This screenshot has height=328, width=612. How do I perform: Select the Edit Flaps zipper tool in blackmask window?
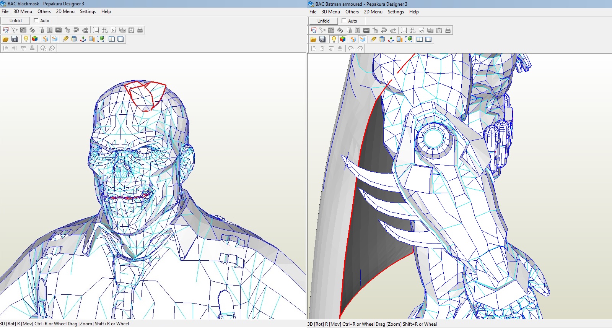pyautogui.click(x=23, y=30)
